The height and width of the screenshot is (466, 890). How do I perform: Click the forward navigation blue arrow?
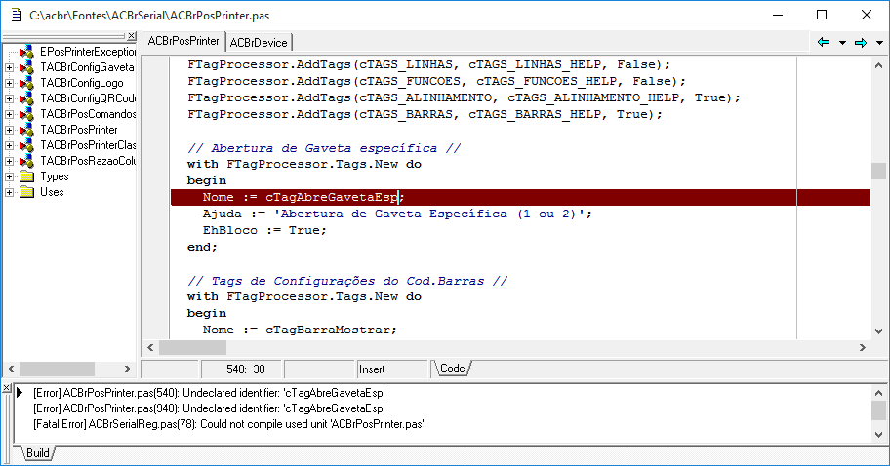coord(861,43)
